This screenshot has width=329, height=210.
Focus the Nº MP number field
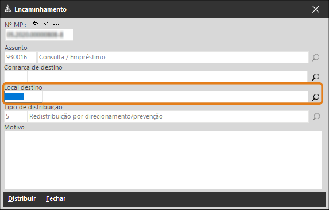point(39,35)
